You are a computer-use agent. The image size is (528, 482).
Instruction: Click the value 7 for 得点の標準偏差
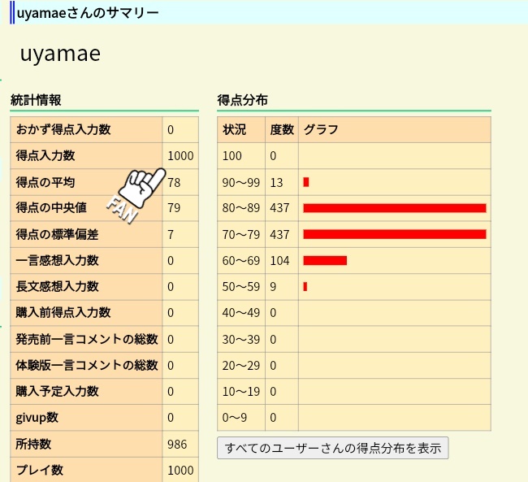click(x=171, y=234)
